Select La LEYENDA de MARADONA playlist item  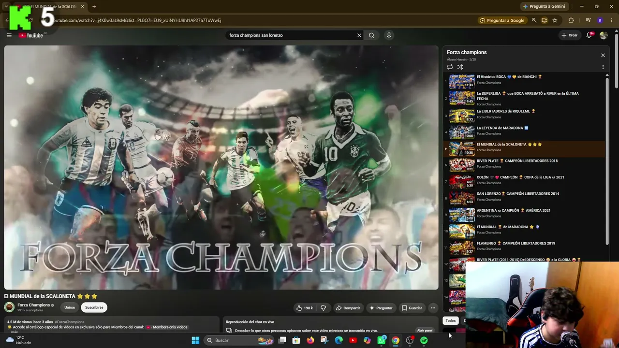(x=524, y=132)
